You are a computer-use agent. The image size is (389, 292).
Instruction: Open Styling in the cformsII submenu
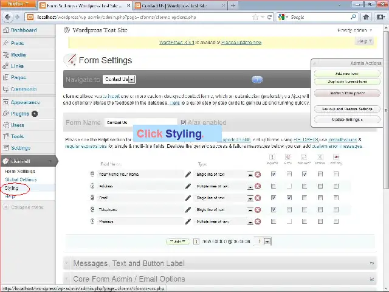pos(12,188)
